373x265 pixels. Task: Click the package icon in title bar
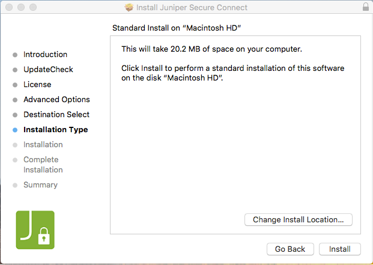click(129, 7)
